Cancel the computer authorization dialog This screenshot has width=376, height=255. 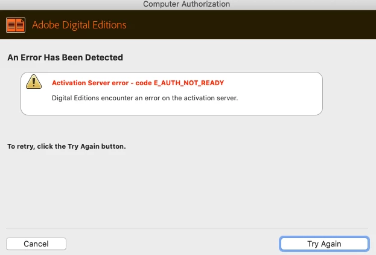pyautogui.click(x=36, y=244)
